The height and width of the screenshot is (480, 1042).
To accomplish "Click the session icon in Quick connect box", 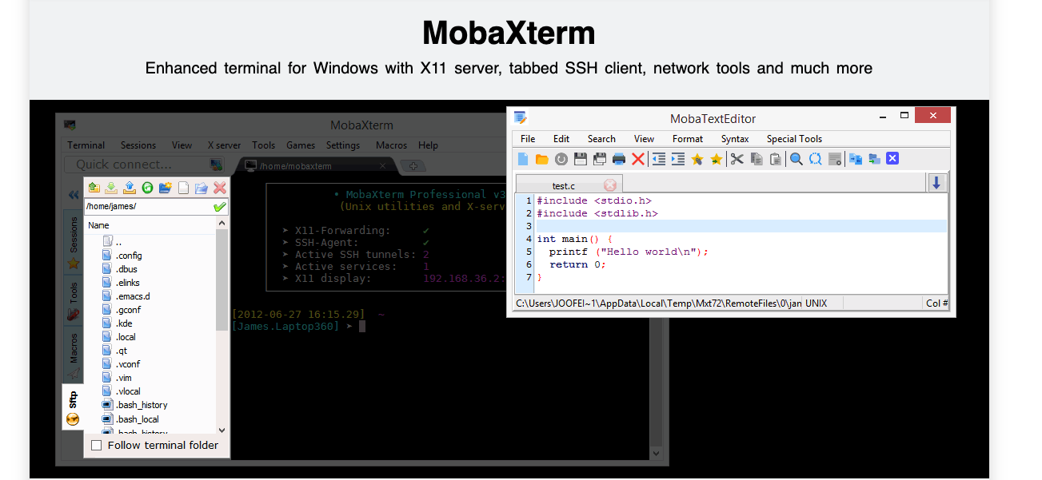I will click(216, 165).
